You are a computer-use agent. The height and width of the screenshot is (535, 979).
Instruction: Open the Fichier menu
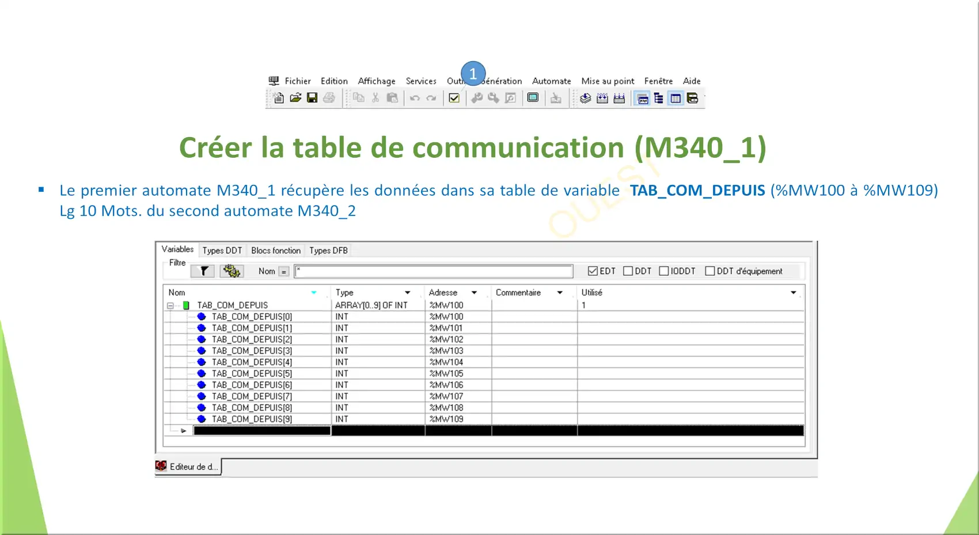pyautogui.click(x=298, y=81)
